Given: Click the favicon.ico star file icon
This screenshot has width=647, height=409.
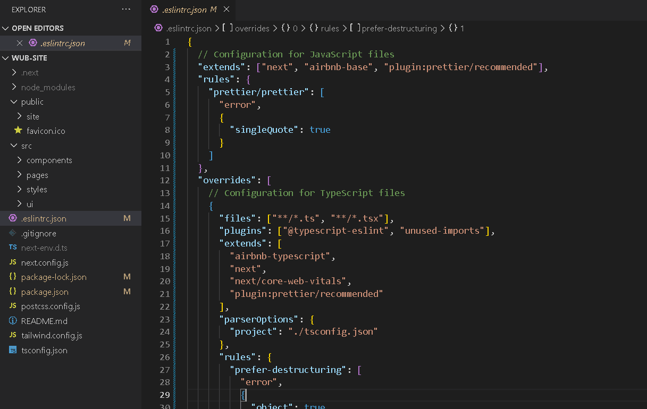Looking at the screenshot, I should tap(19, 131).
